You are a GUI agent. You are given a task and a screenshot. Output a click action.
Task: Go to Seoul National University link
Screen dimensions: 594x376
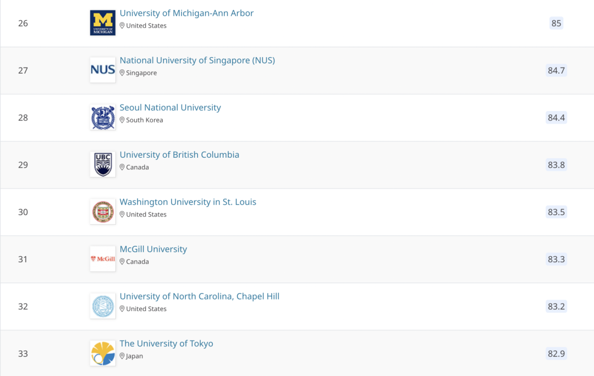pyautogui.click(x=170, y=108)
